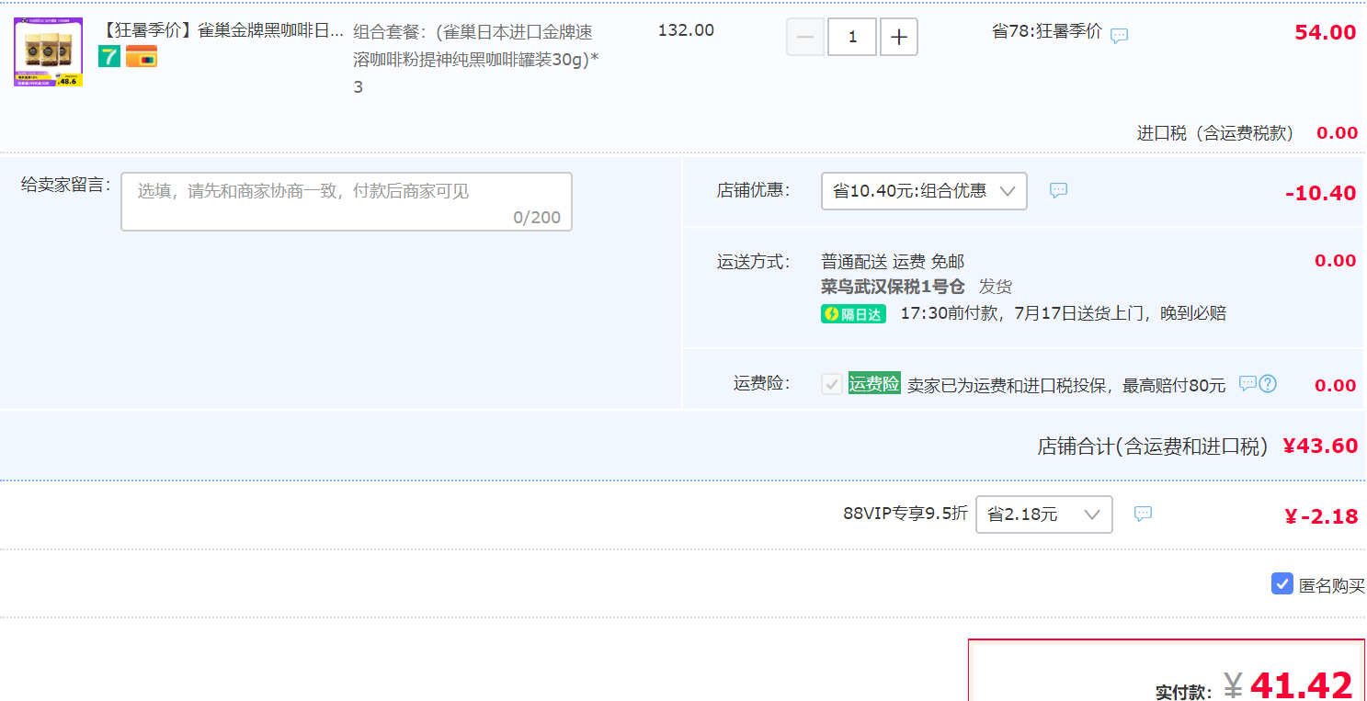
Task: Open the 省2.18元 88VIP discount dropdown
Action: tap(1044, 514)
